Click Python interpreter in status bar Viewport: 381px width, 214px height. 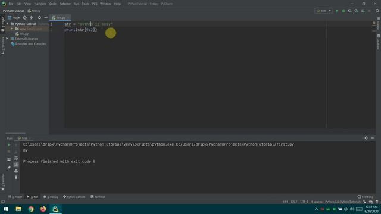click(x=343, y=202)
